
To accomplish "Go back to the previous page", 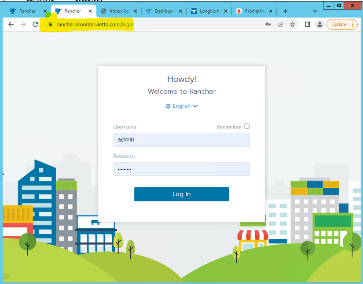I will coord(11,24).
